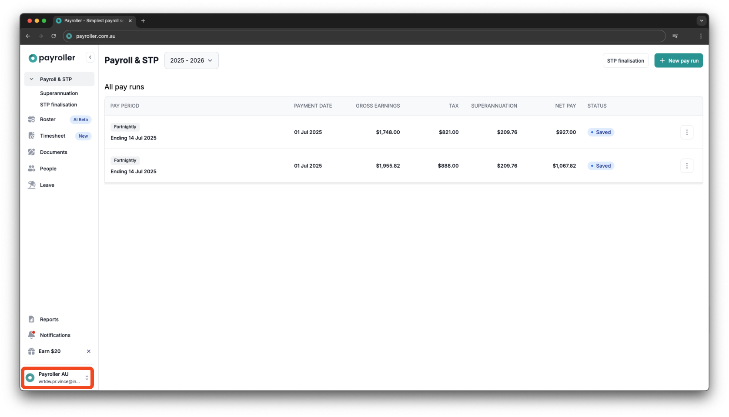Start a New pay run
Image resolution: width=729 pixels, height=417 pixels.
(x=679, y=61)
